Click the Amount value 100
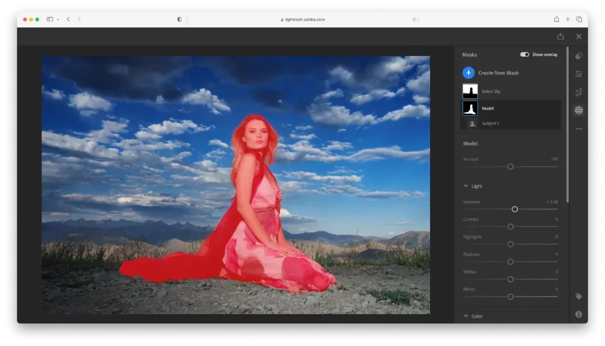This screenshot has width=605, height=346. 554,159
